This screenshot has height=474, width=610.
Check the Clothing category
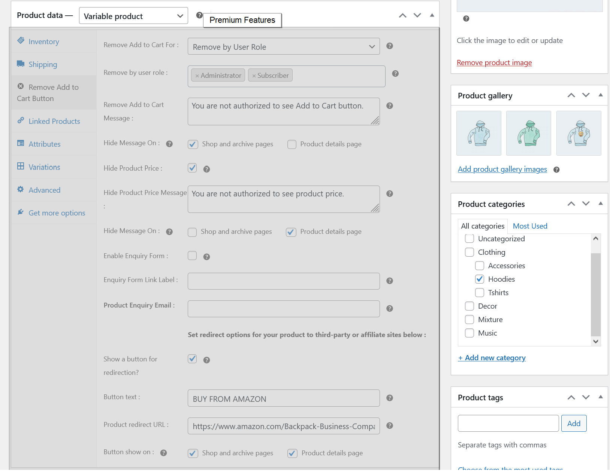coord(469,252)
